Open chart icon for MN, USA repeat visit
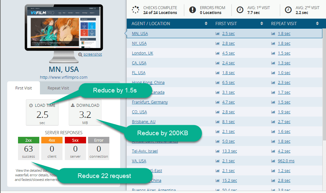This screenshot has width=326, height=193. tap(273, 34)
